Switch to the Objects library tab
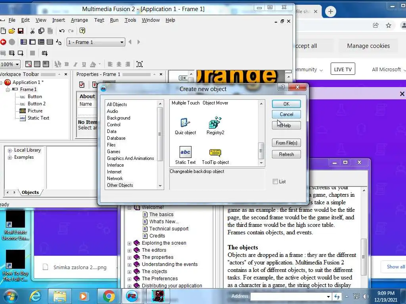This screenshot has width=406, height=304. (30, 192)
